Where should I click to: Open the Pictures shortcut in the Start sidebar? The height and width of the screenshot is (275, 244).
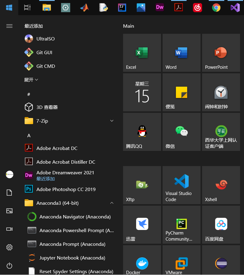[x=9, y=211]
